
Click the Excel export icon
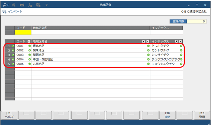pyautogui.click(x=38, y=5)
